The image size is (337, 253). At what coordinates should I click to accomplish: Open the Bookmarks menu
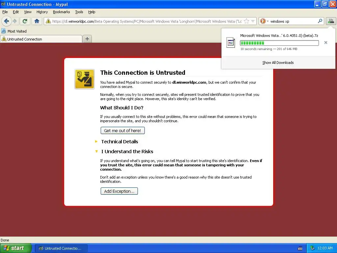click(x=62, y=12)
